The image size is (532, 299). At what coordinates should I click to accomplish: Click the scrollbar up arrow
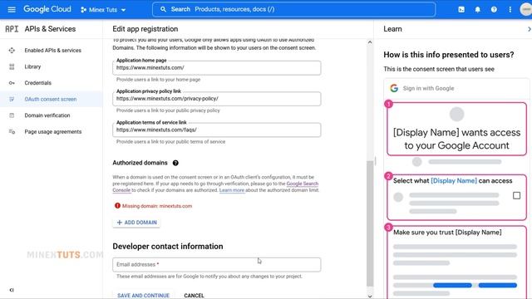370,42
